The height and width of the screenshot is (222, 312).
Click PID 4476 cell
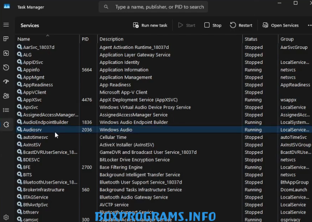(x=87, y=100)
